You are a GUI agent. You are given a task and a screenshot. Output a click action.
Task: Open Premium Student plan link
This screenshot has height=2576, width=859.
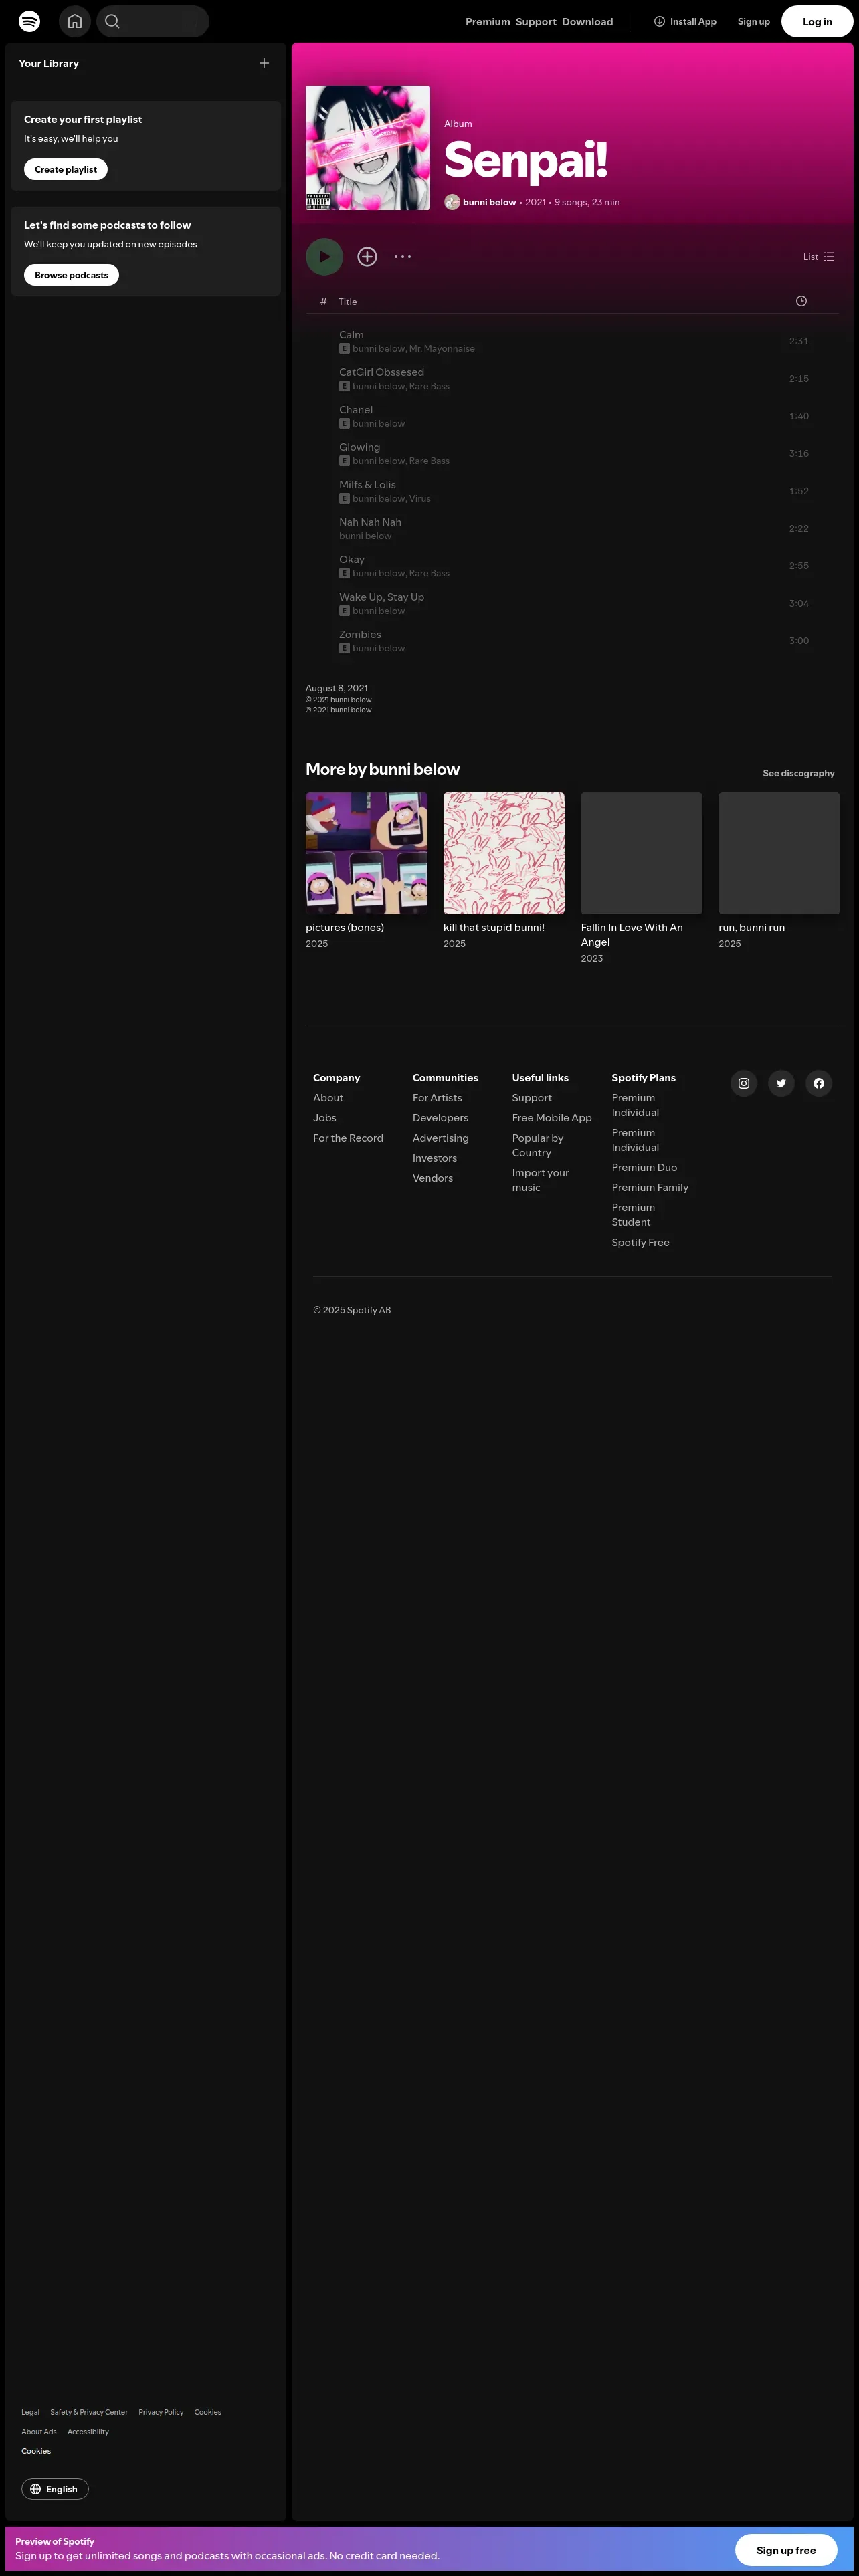633,1215
